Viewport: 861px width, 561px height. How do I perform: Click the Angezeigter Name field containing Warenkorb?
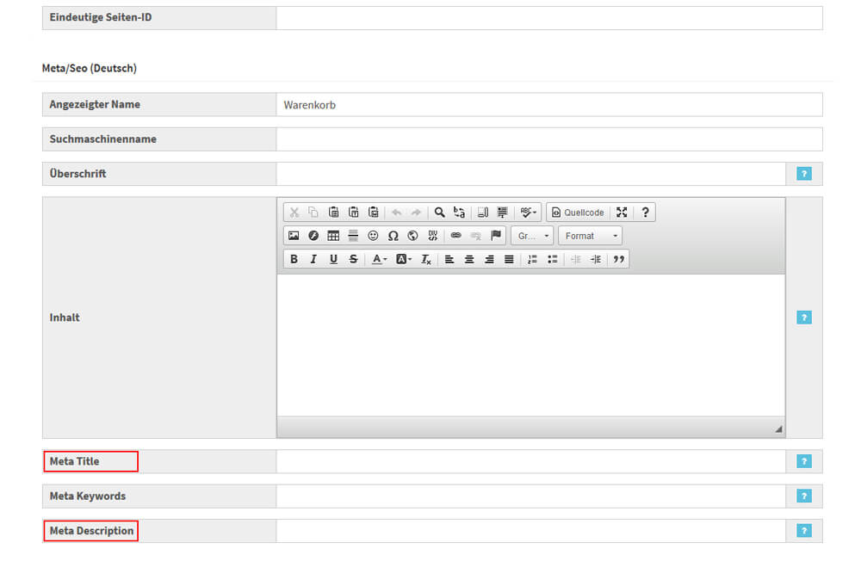pos(548,105)
